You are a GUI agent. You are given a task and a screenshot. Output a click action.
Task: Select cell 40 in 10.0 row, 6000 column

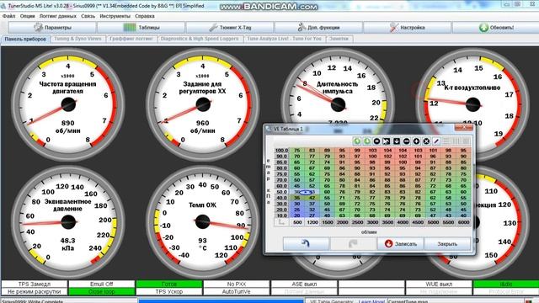(x=463, y=215)
